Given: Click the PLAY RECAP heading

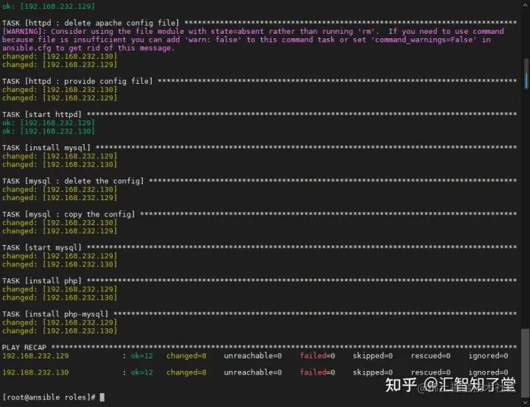Looking at the screenshot, I should 24,347.
